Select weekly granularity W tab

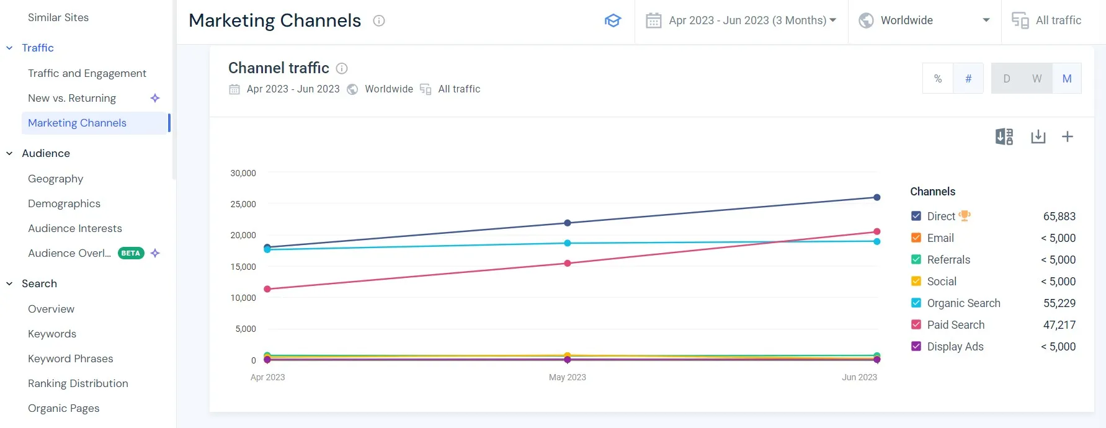pyautogui.click(x=1037, y=79)
